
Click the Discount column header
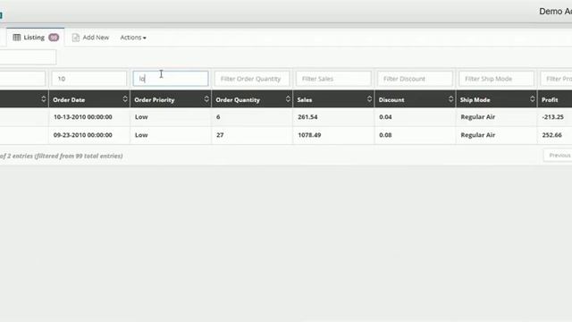pyautogui.click(x=415, y=99)
